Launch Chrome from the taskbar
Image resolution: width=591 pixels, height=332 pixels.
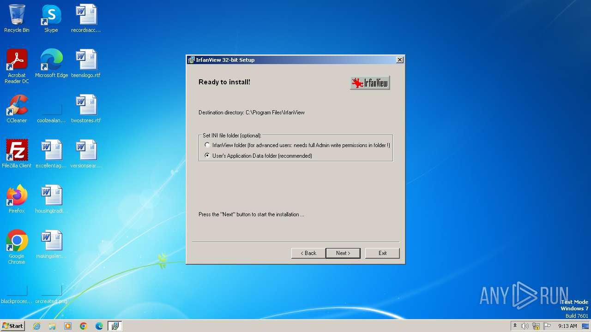point(84,326)
